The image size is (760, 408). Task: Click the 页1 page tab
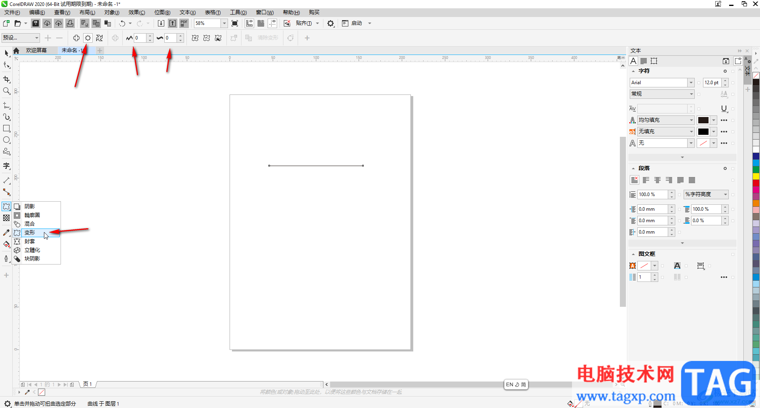point(87,384)
